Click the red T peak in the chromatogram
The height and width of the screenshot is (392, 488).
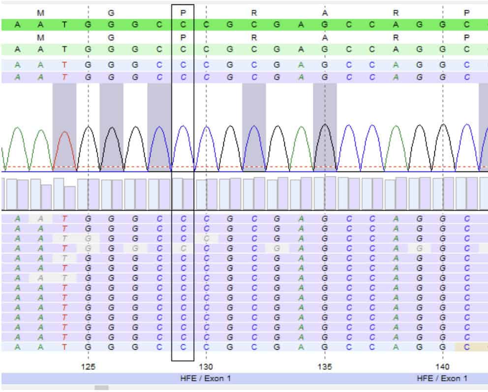[x=64, y=147]
